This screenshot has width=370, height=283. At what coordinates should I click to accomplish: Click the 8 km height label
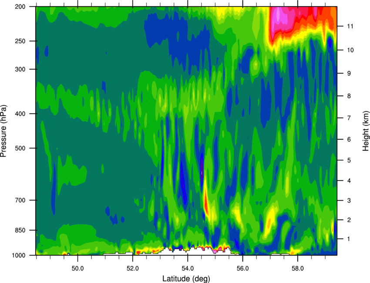click(349, 96)
